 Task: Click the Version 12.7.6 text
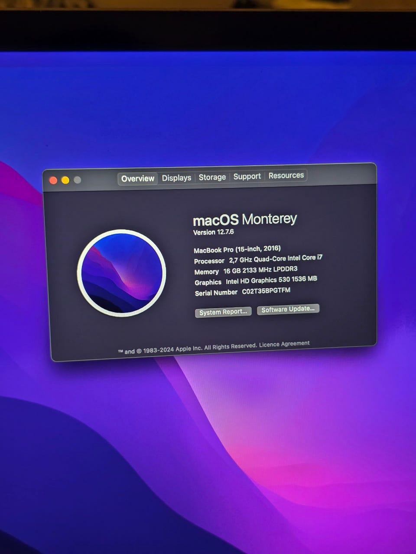pyautogui.click(x=214, y=232)
